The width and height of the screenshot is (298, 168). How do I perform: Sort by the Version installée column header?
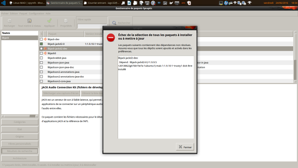click(x=93, y=34)
